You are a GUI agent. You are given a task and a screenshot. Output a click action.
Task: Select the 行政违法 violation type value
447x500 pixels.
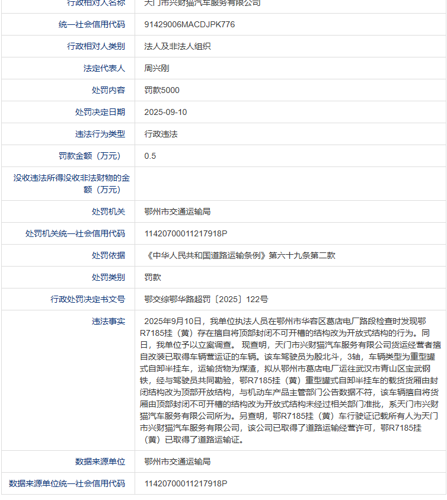pos(161,134)
